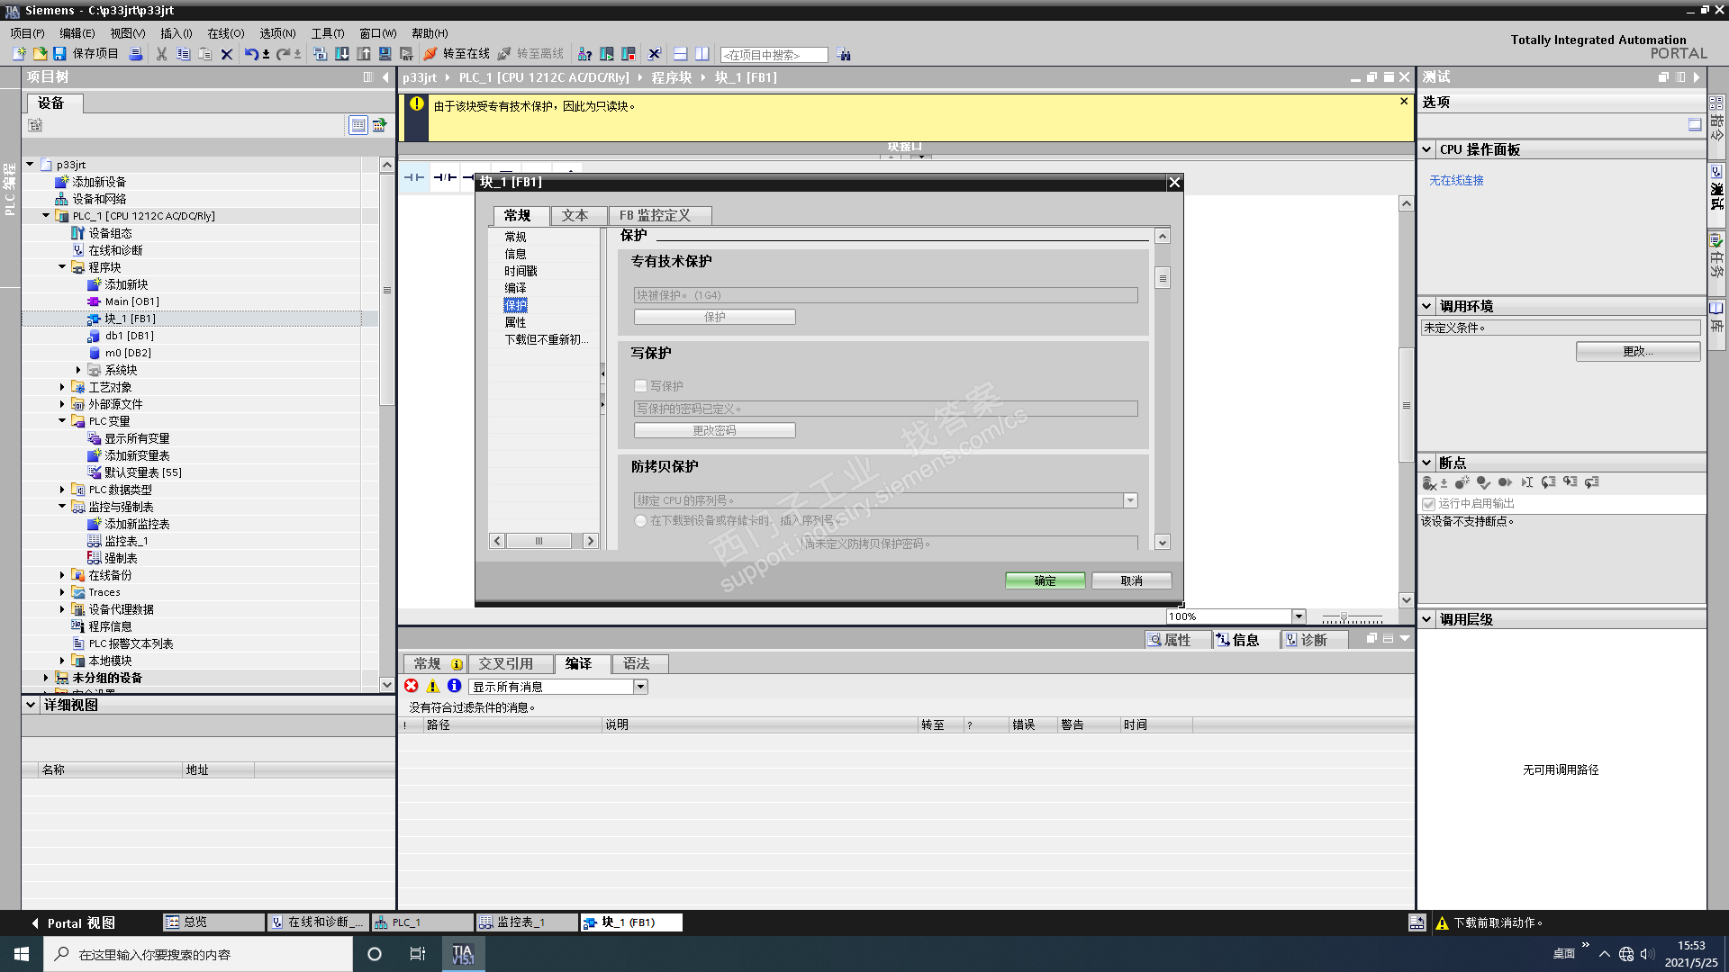Click the undo arrow icon
This screenshot has width=1729, height=972.
point(251,54)
